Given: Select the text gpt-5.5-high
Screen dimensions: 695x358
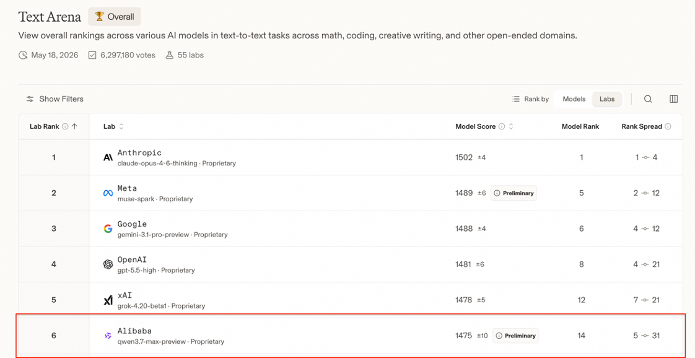Looking at the screenshot, I should [137, 270].
